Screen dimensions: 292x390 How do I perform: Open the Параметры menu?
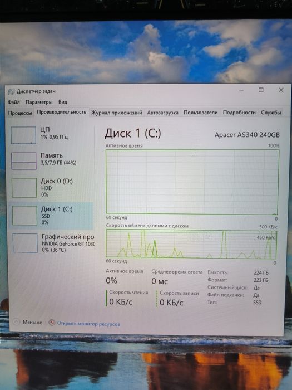[x=39, y=102]
